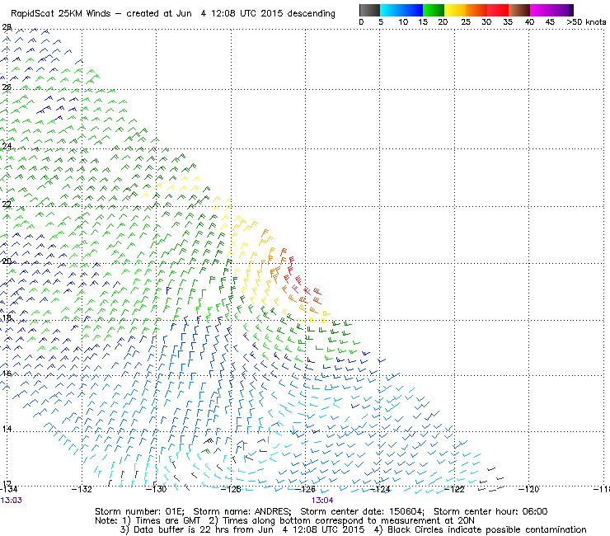Screen dimensions: 610x536
Task: Click the red 30-35 knots legend swatch
Action: 498,10
